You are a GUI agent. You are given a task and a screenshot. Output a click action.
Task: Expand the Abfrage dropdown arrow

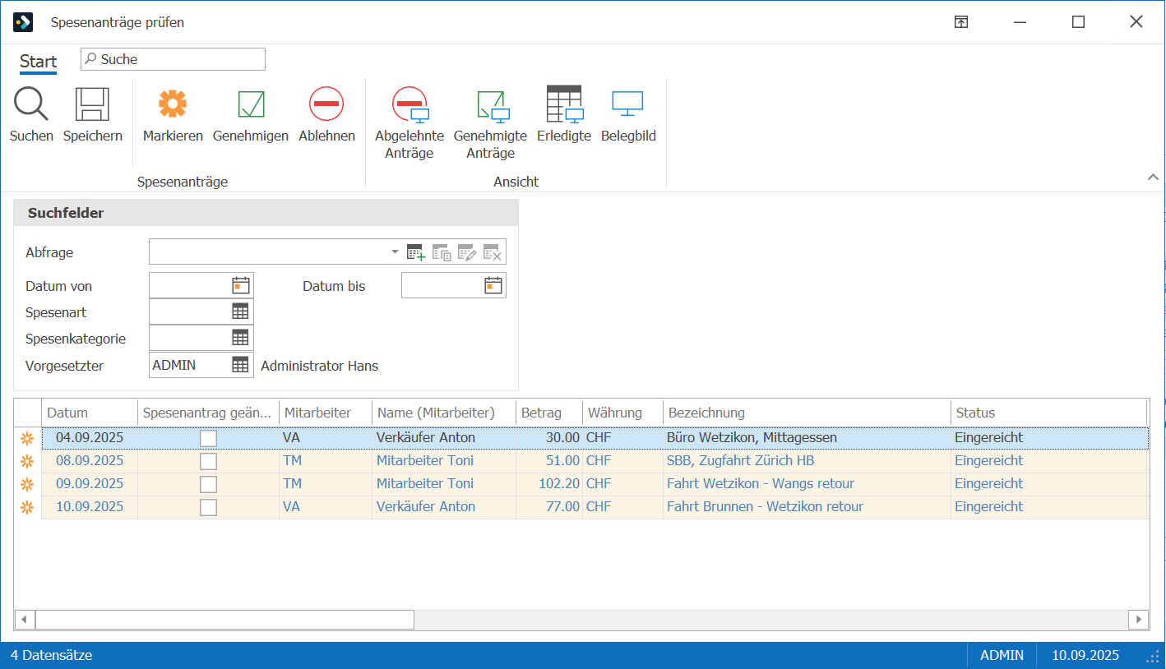pyautogui.click(x=395, y=251)
